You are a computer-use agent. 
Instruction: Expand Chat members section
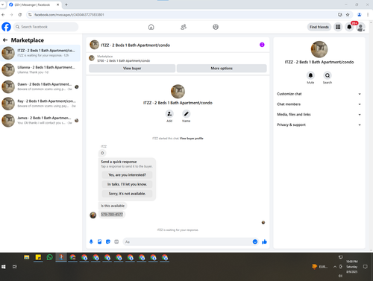[319, 104]
